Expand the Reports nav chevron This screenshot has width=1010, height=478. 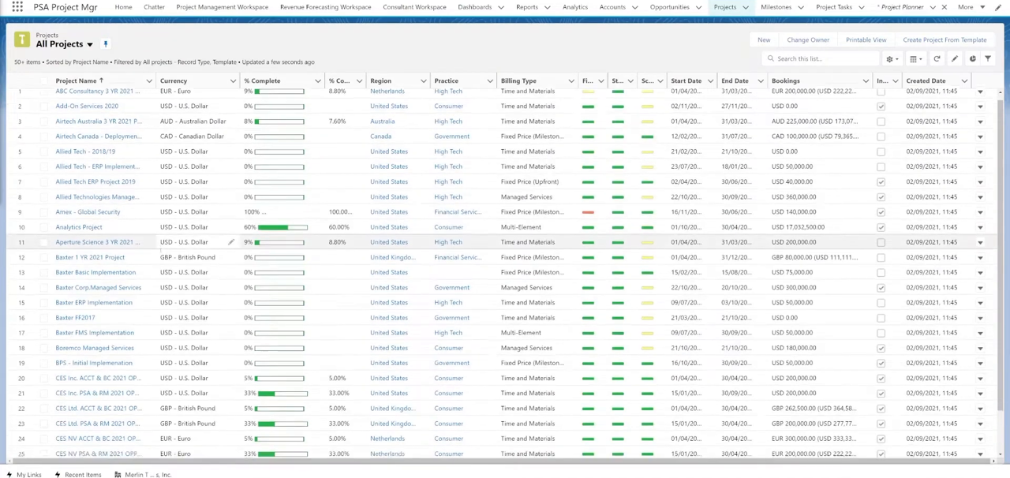547,8
